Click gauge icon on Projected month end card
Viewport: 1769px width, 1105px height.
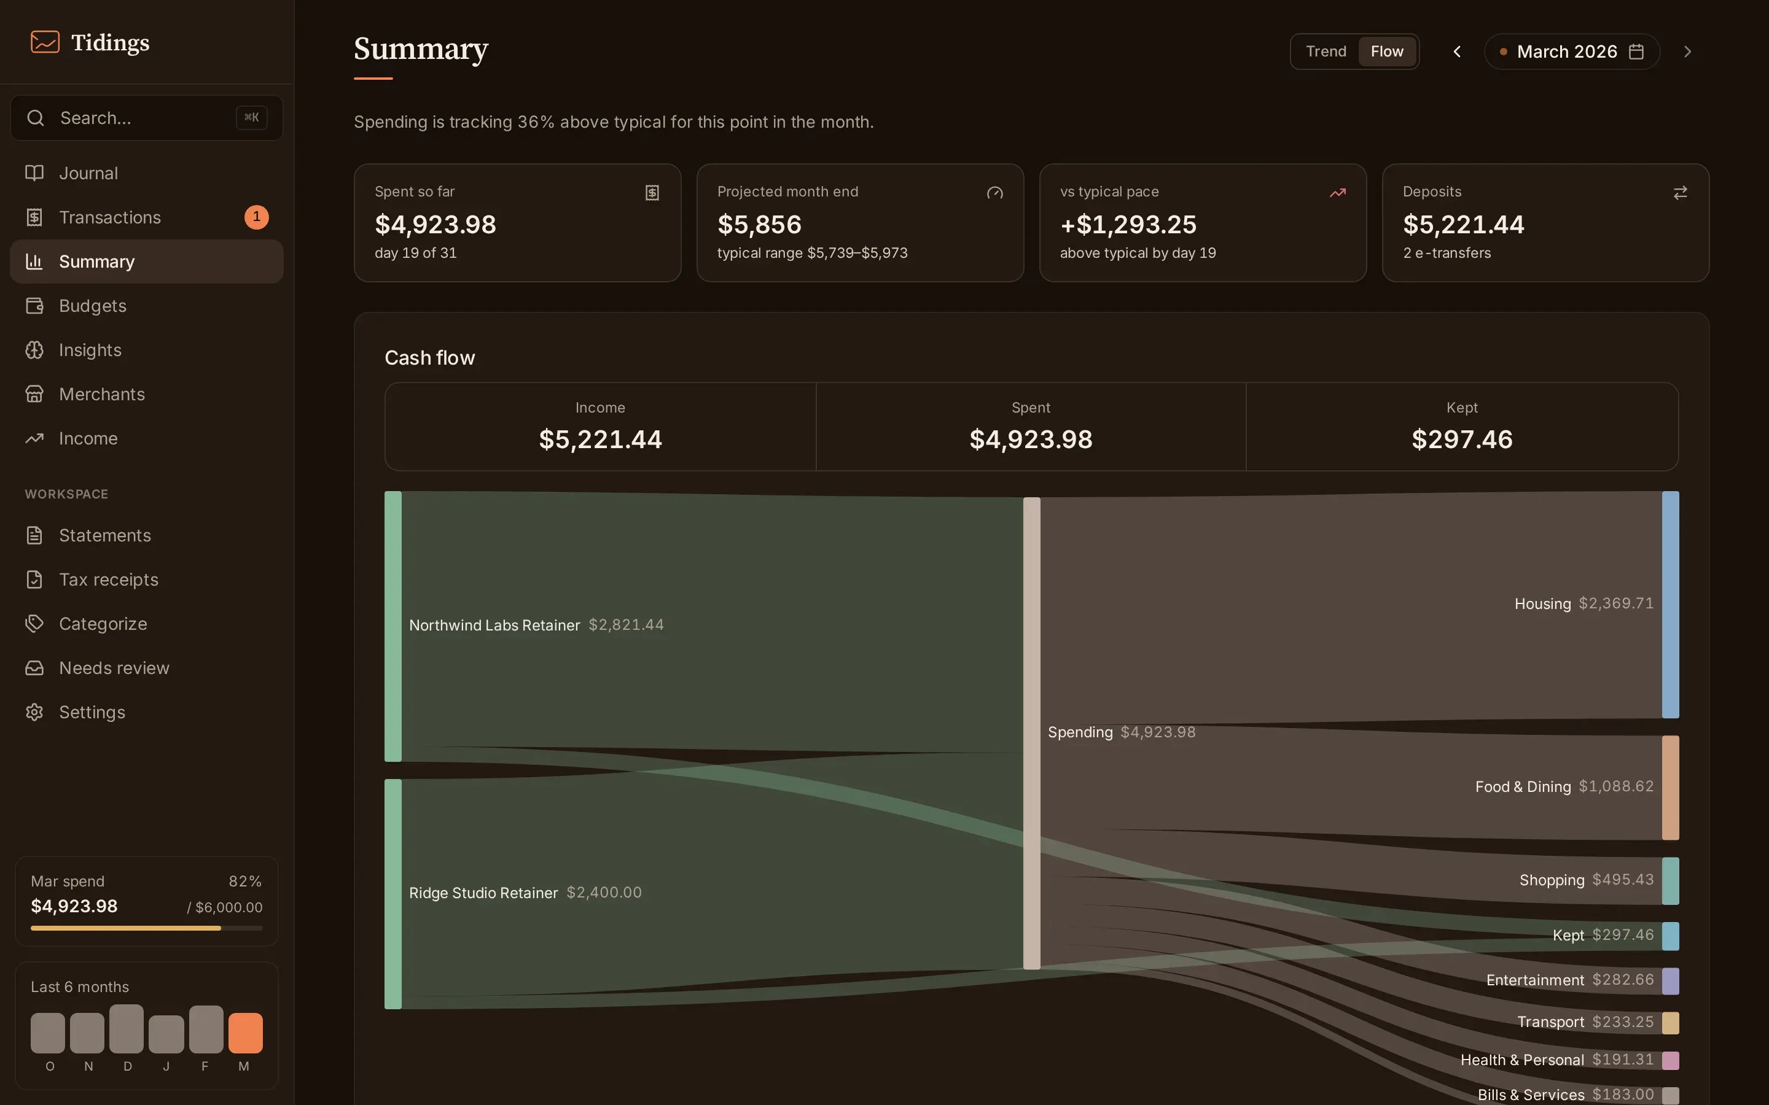pos(995,192)
